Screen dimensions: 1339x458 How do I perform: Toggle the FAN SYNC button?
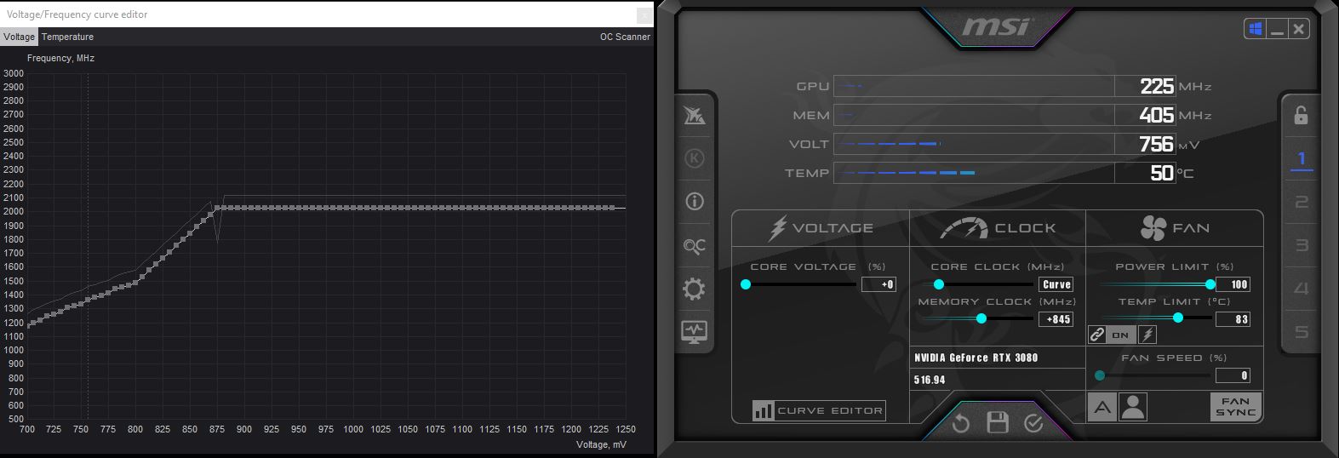tap(1235, 407)
